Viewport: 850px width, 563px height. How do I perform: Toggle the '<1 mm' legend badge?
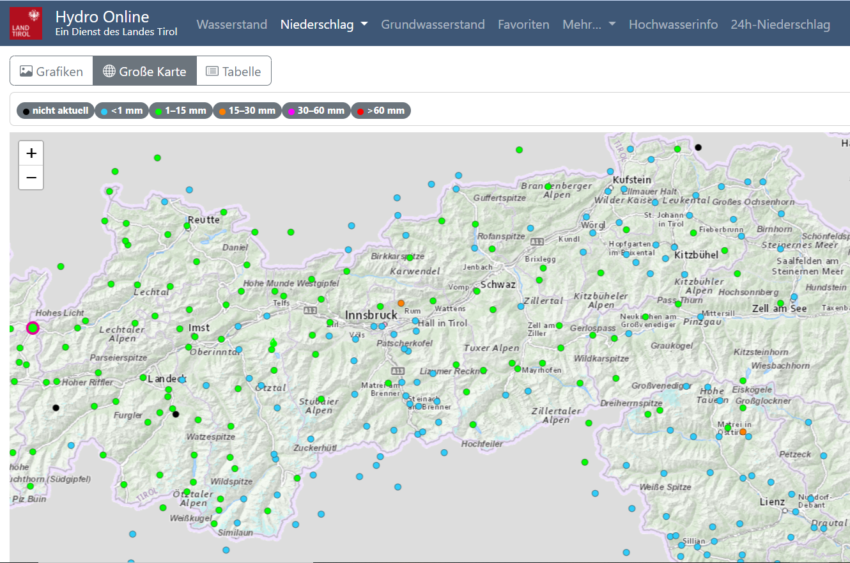(121, 111)
